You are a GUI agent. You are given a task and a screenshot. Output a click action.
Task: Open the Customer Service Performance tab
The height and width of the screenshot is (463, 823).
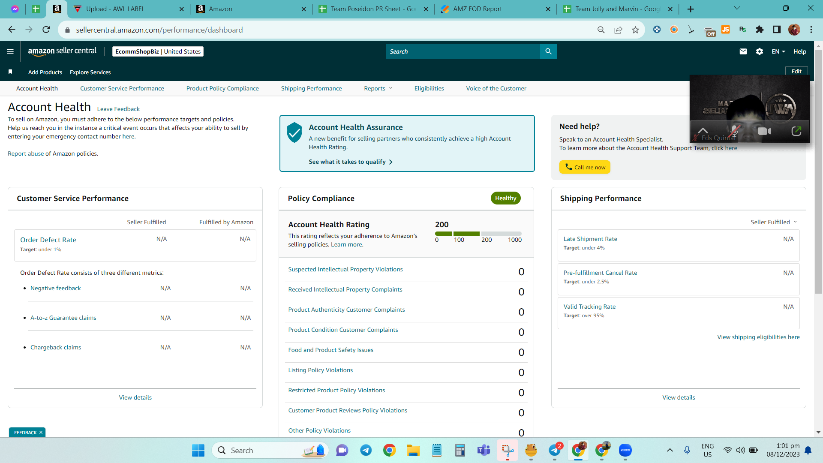point(122,88)
